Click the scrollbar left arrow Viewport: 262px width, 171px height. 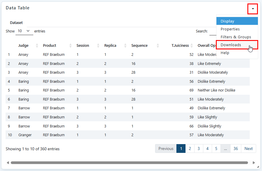(8, 163)
